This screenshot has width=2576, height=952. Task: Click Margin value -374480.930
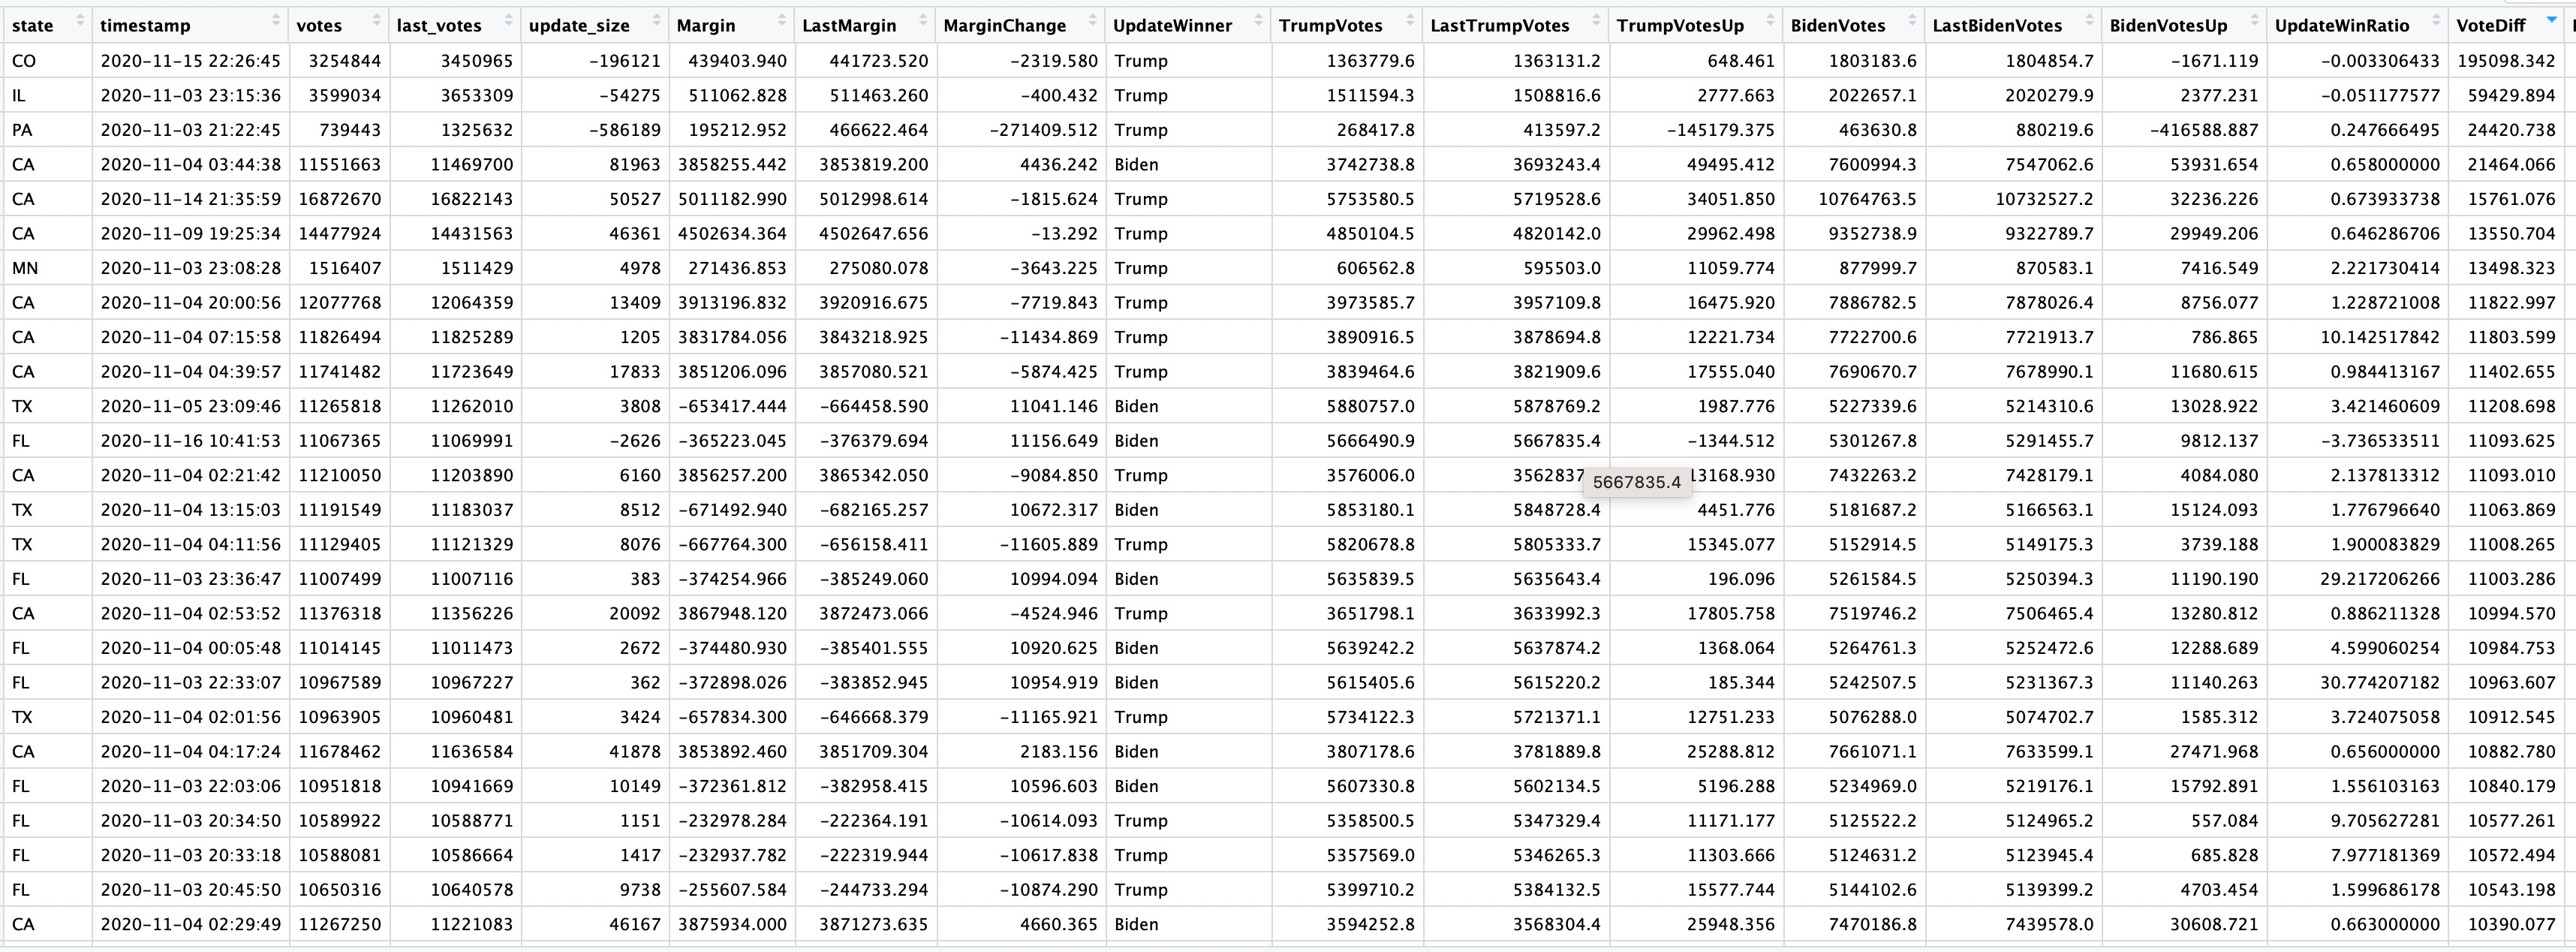(x=732, y=648)
